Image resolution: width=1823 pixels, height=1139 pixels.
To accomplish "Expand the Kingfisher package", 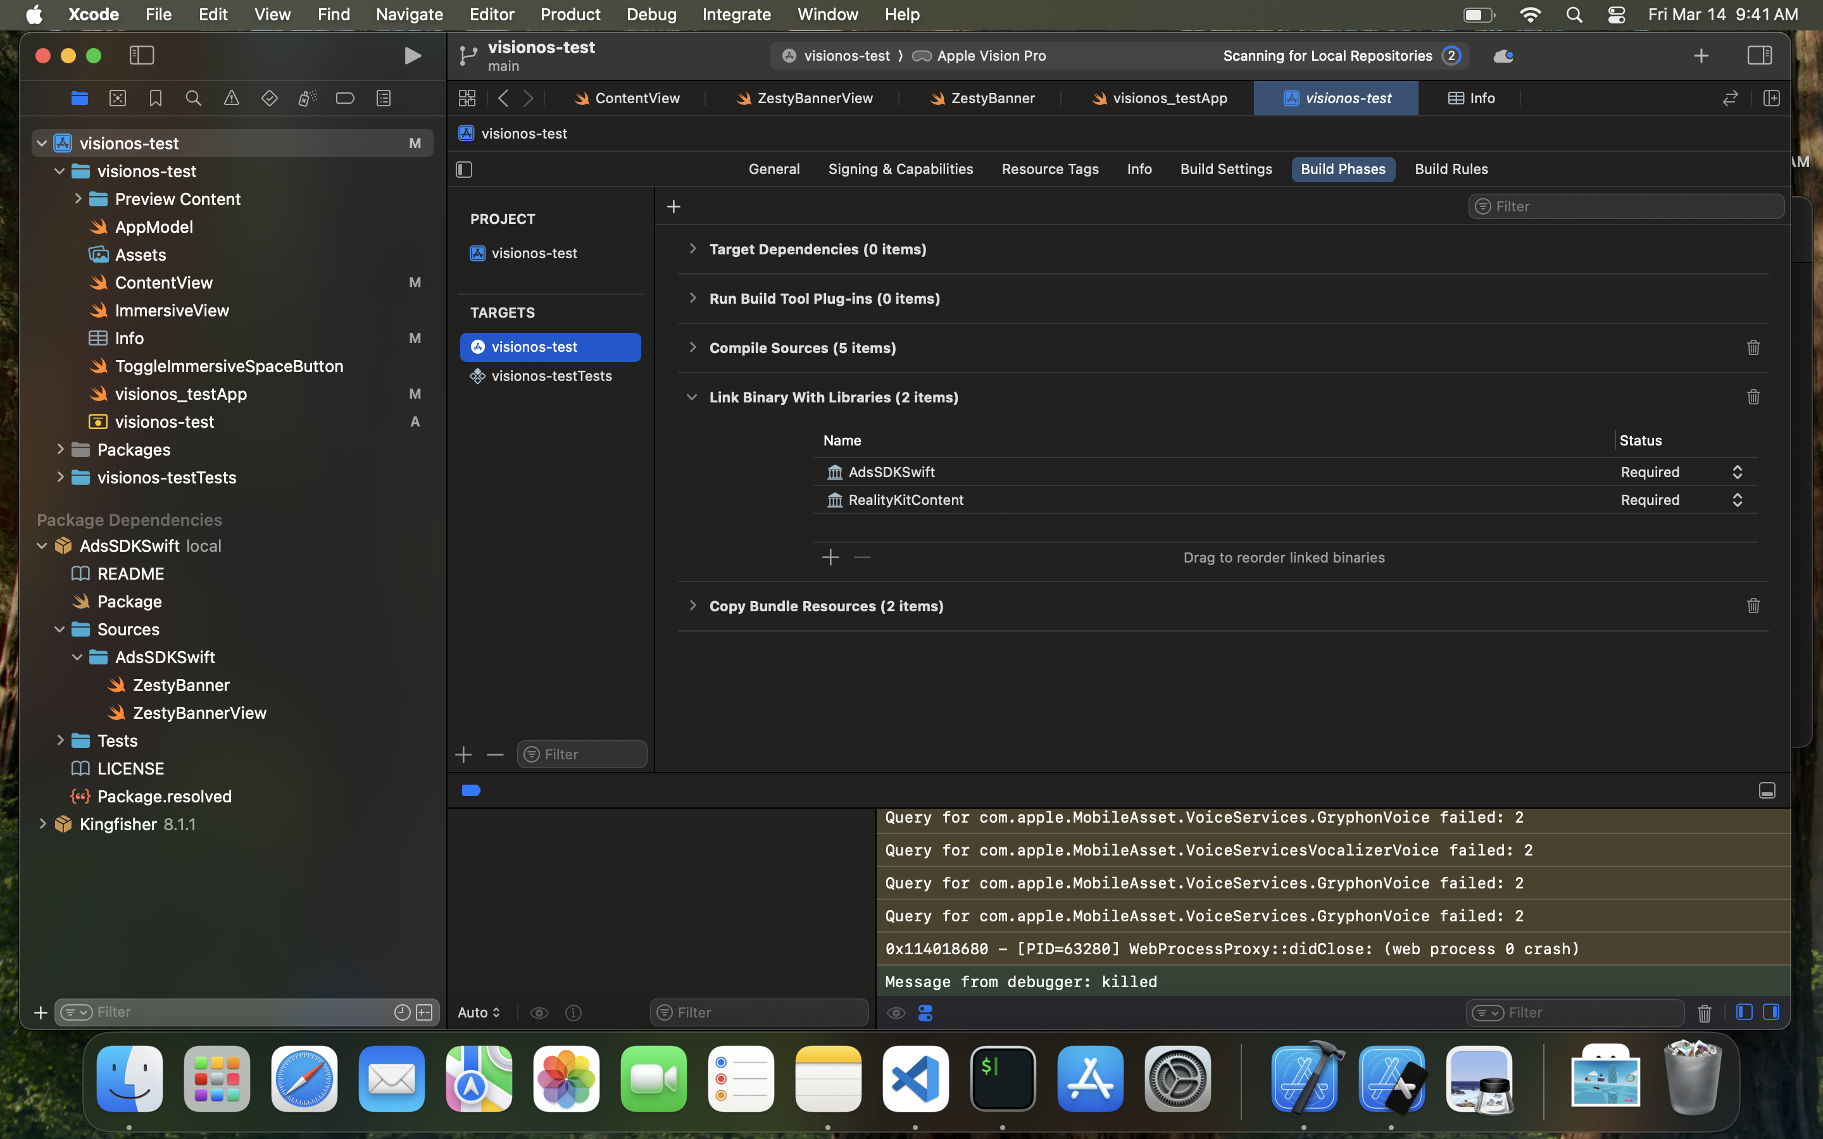I will pyautogui.click(x=42, y=824).
